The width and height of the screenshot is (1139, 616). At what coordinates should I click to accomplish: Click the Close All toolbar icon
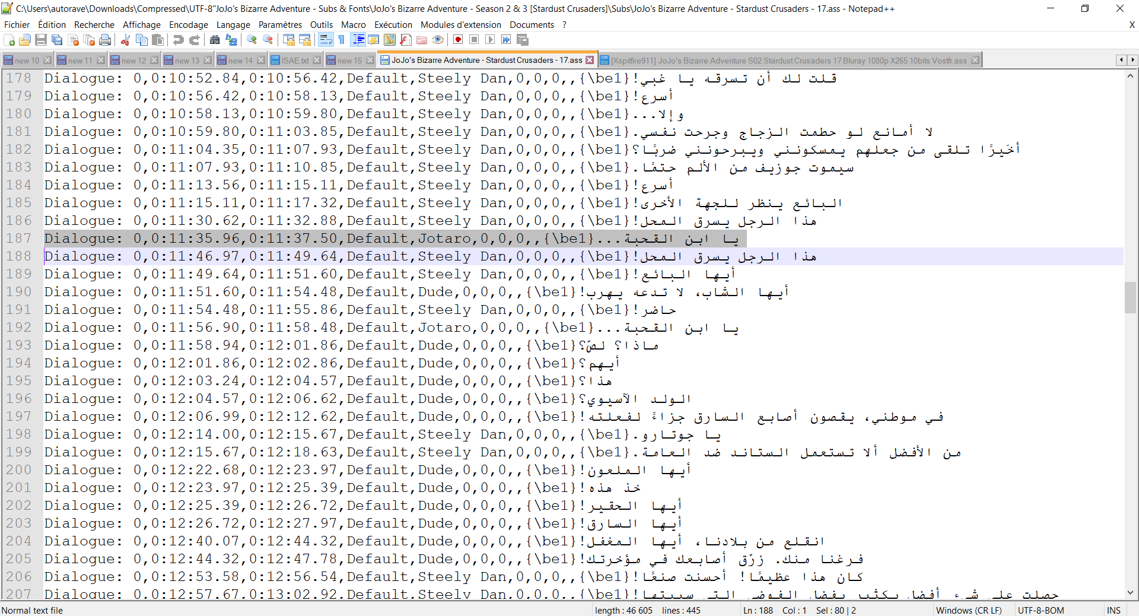click(x=90, y=40)
